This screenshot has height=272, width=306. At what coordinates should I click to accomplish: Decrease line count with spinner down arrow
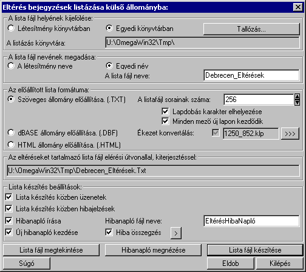click(x=297, y=103)
